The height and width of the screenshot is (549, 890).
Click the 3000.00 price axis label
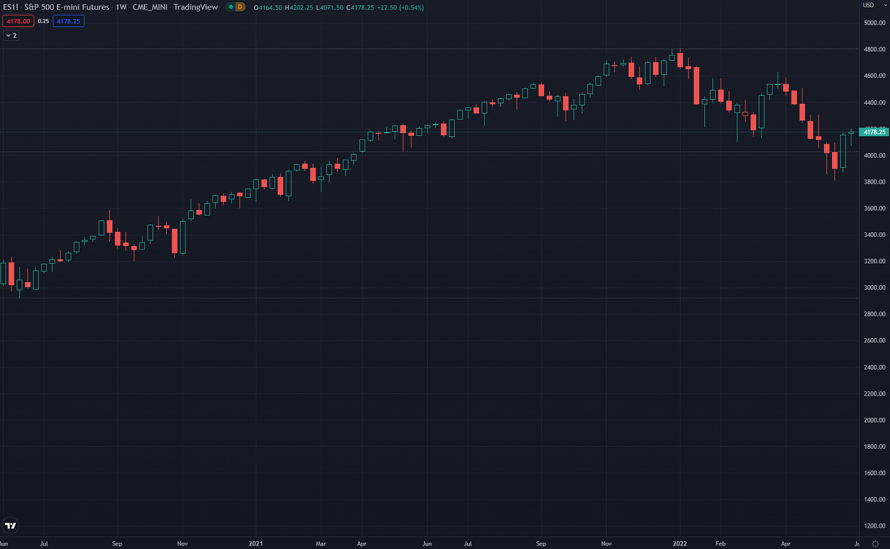point(874,288)
